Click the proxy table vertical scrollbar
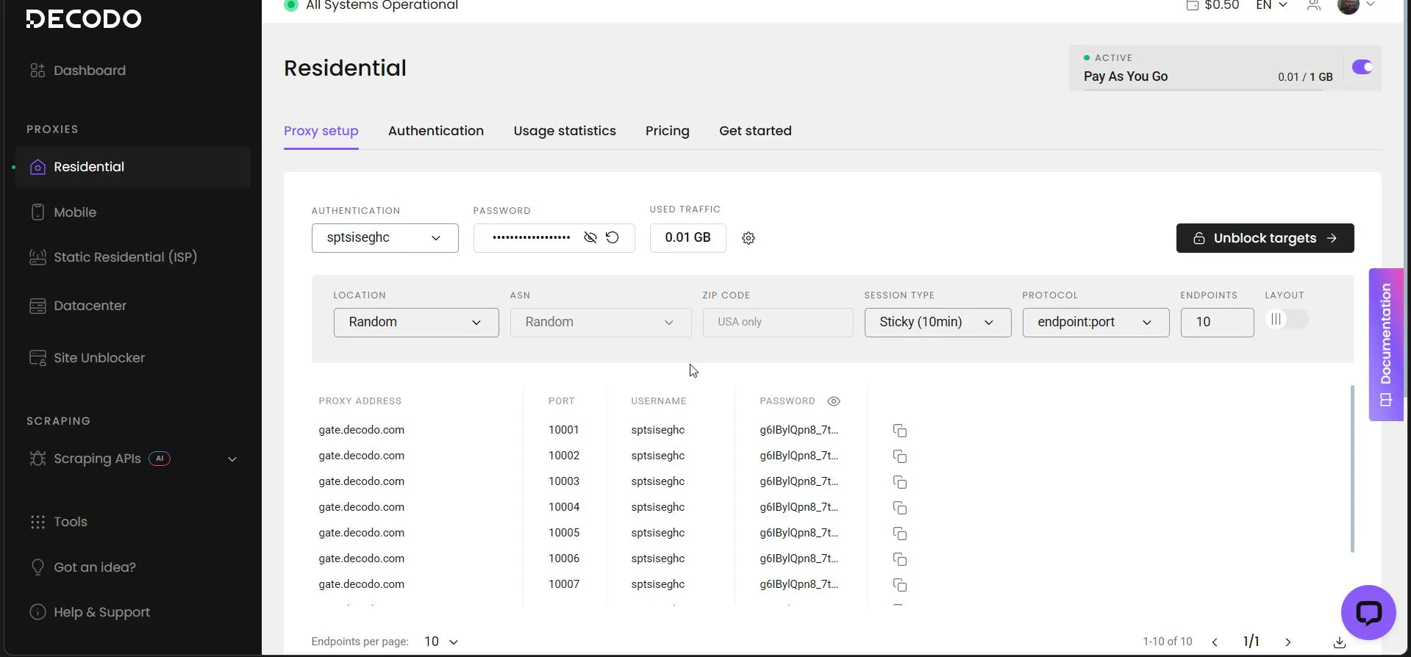The image size is (1411, 657). coord(1352,469)
